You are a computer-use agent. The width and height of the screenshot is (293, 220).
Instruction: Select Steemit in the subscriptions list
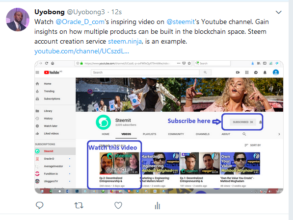(x=55, y=151)
